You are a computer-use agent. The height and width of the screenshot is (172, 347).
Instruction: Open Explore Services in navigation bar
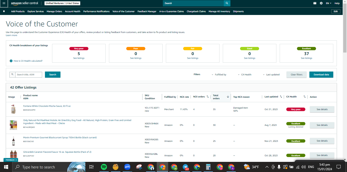pos(36,11)
